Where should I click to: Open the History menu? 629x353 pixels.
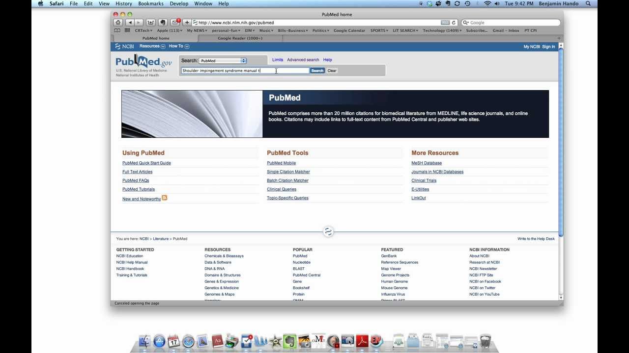[x=123, y=3]
